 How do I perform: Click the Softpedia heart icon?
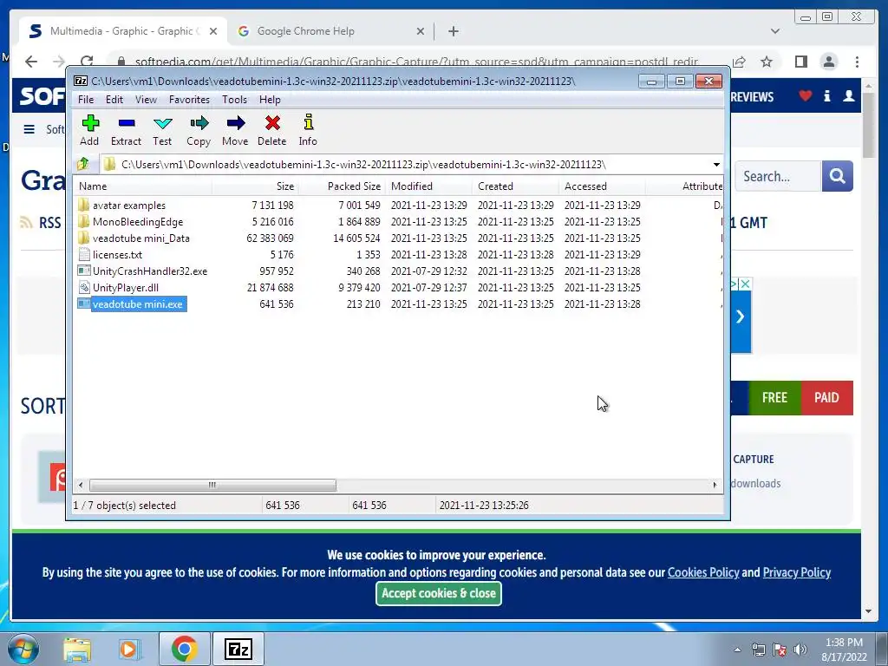(806, 96)
